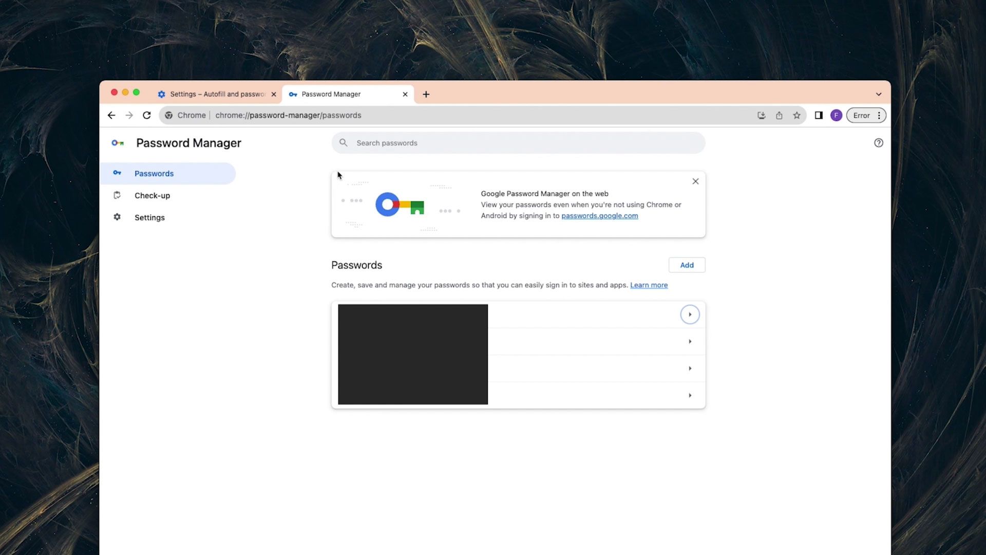Select Passwords in the sidebar

(168, 174)
